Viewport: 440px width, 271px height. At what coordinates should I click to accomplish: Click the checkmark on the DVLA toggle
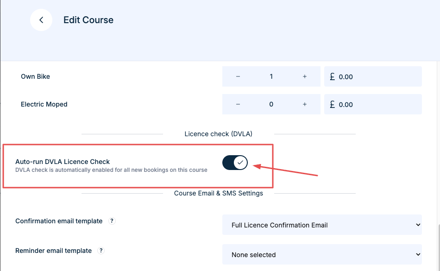click(x=240, y=163)
